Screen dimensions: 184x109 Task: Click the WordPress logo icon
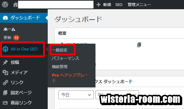pos(5,4)
